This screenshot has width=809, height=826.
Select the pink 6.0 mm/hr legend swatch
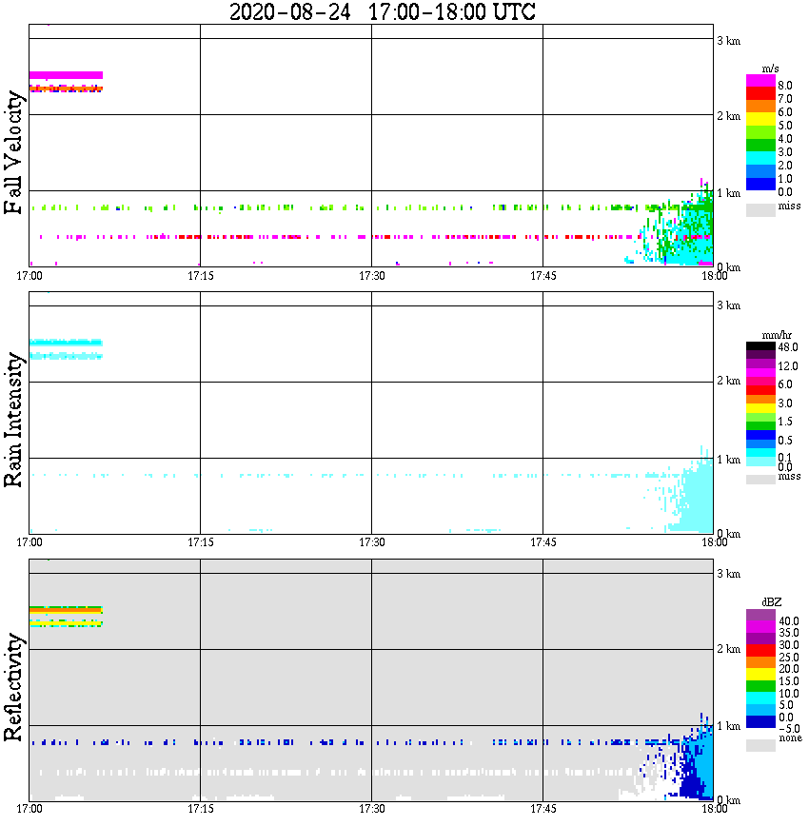[x=760, y=381]
